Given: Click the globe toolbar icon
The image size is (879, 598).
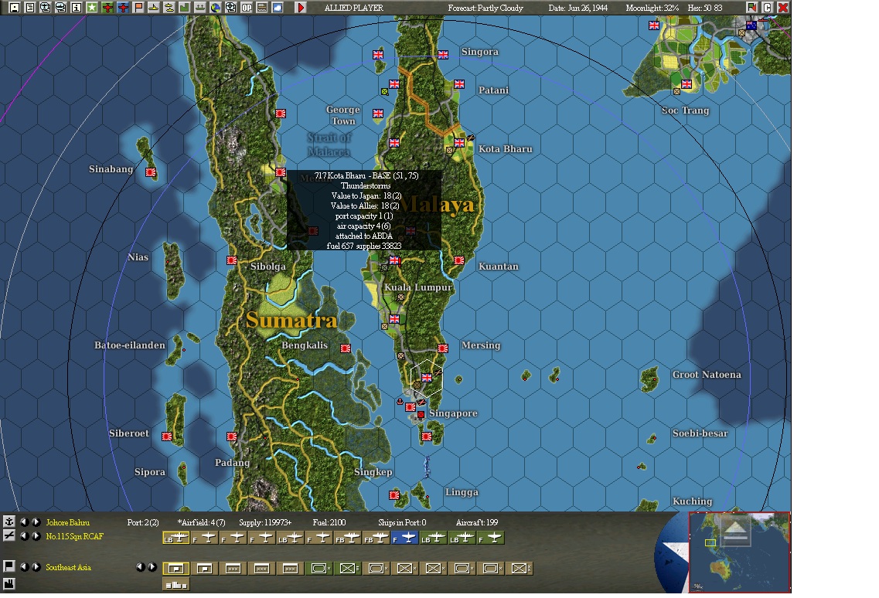Looking at the screenshot, I should pos(215,7).
